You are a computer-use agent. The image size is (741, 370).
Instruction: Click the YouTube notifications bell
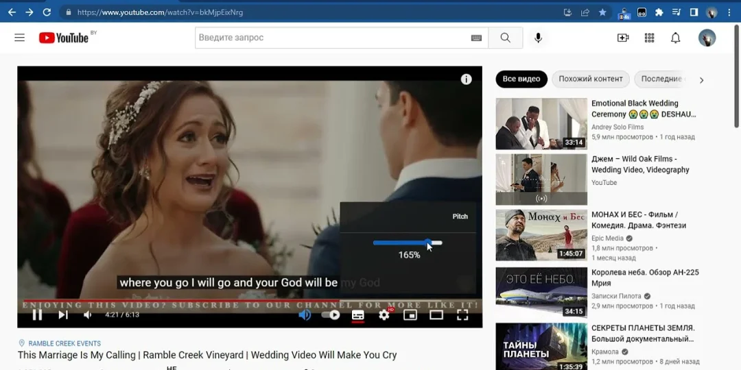(x=675, y=38)
